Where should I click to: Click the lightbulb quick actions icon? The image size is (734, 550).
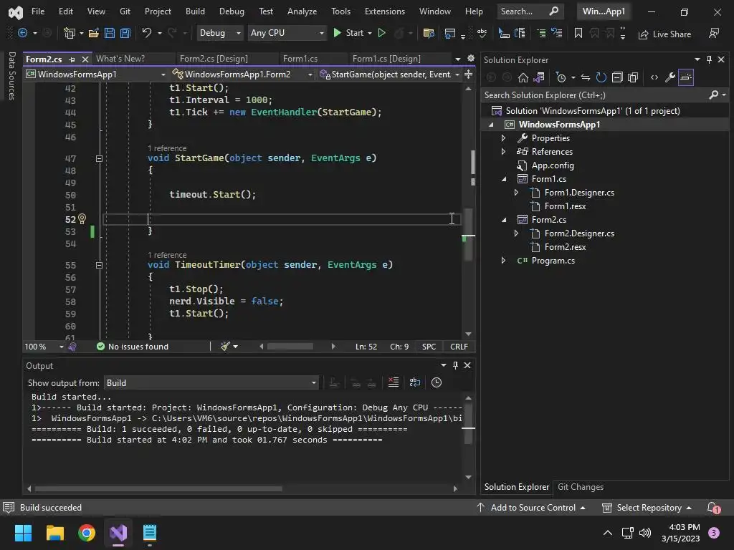[82, 219]
